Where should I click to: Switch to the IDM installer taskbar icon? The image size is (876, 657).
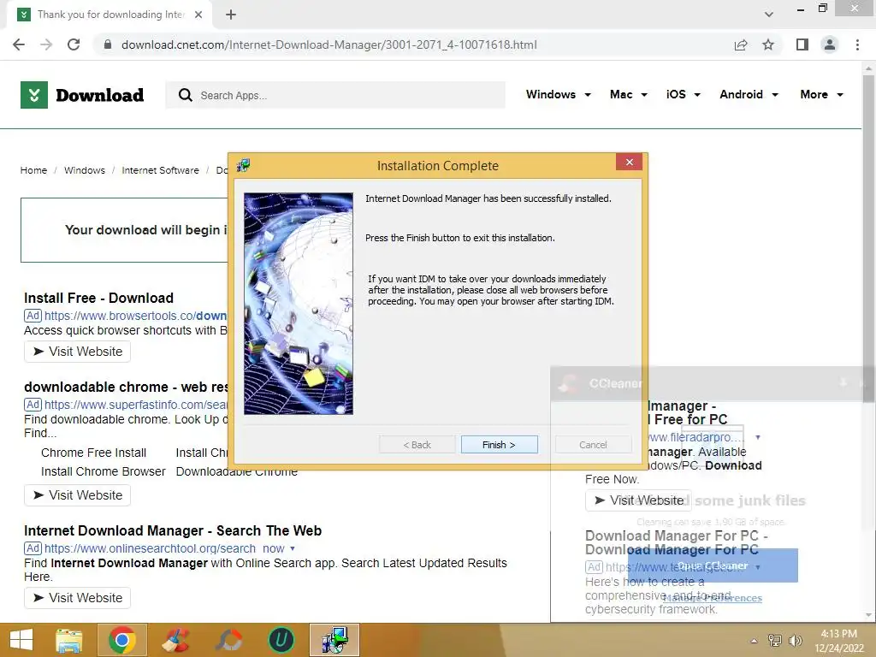[334, 640]
